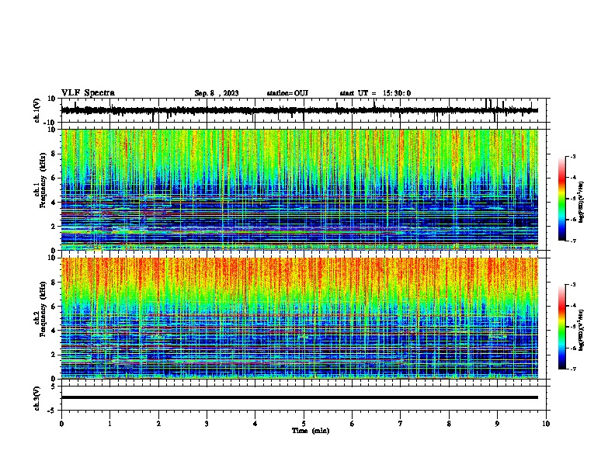Click the ch.2 spectrogram color bar
Viewport: 615px width, 475px height.
tap(561, 327)
